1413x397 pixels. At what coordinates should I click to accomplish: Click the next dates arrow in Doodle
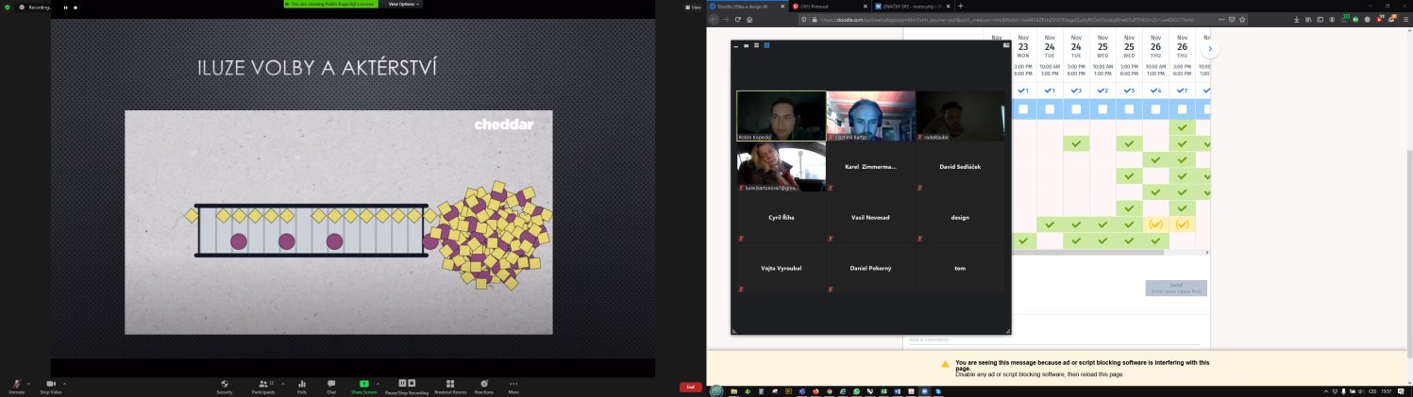click(1209, 49)
